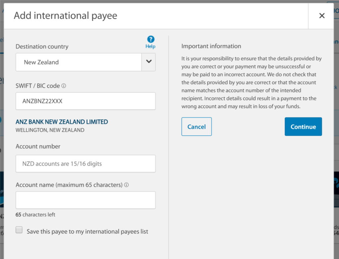Screen dimensions: 339x259
Task: Click the info icon beside SWIFT / BIC code
Action: coord(64,86)
